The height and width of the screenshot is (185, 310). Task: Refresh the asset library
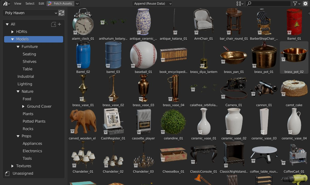tap(62, 13)
